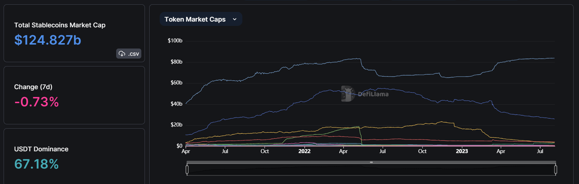Click the Total Stablecoins Market Cap heading

[60, 25]
